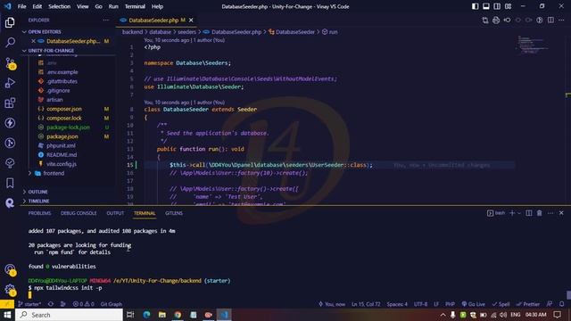Image resolution: width=571 pixels, height=321 pixels.
Task: Open the Extensions view
Action: 10,103
